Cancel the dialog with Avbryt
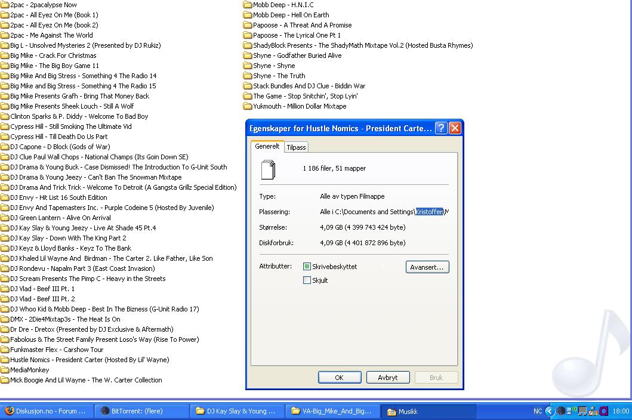This screenshot has height=420, width=632. click(x=388, y=377)
